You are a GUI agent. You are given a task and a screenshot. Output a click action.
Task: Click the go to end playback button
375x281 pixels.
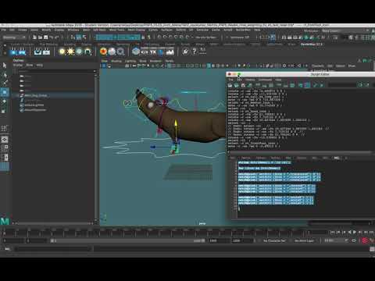[372, 232]
